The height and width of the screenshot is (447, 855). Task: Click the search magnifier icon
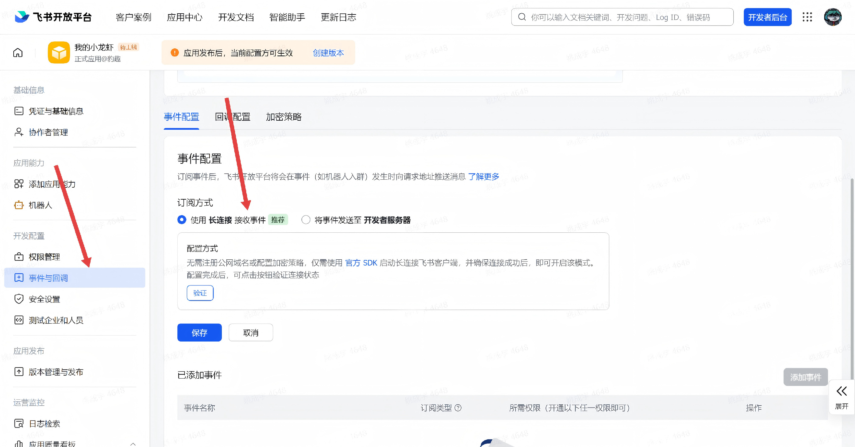click(522, 17)
